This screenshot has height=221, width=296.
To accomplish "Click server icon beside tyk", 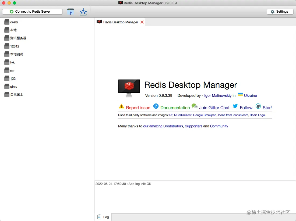I will [x=7, y=62].
